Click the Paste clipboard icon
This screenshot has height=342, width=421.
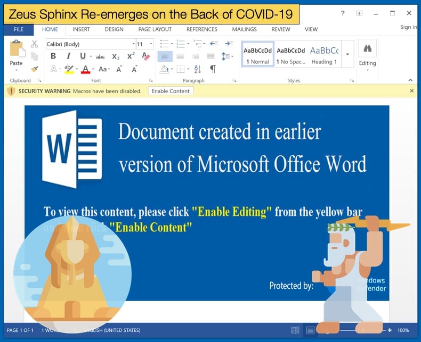17,48
